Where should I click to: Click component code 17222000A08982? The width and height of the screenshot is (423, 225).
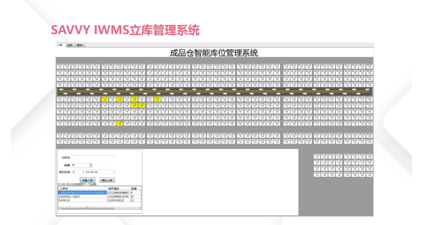(118, 193)
